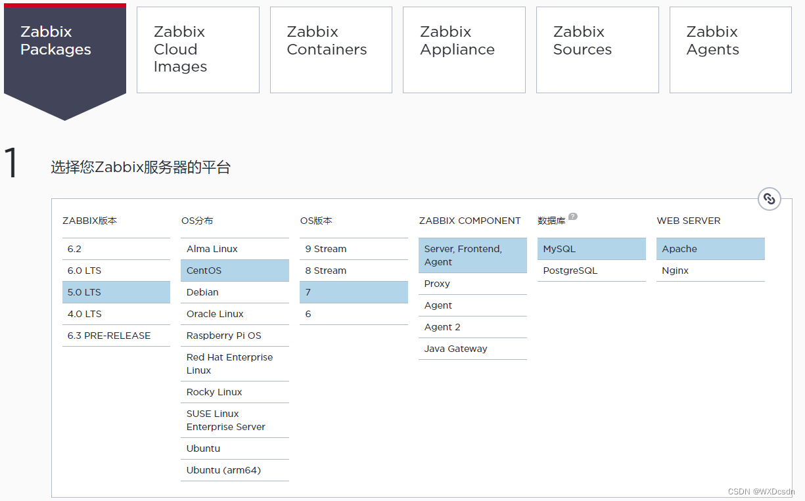Choose the 6.0 LTS version

pyautogui.click(x=116, y=270)
